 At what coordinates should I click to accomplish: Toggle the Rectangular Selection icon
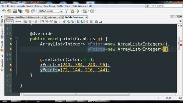(x=59, y=21)
